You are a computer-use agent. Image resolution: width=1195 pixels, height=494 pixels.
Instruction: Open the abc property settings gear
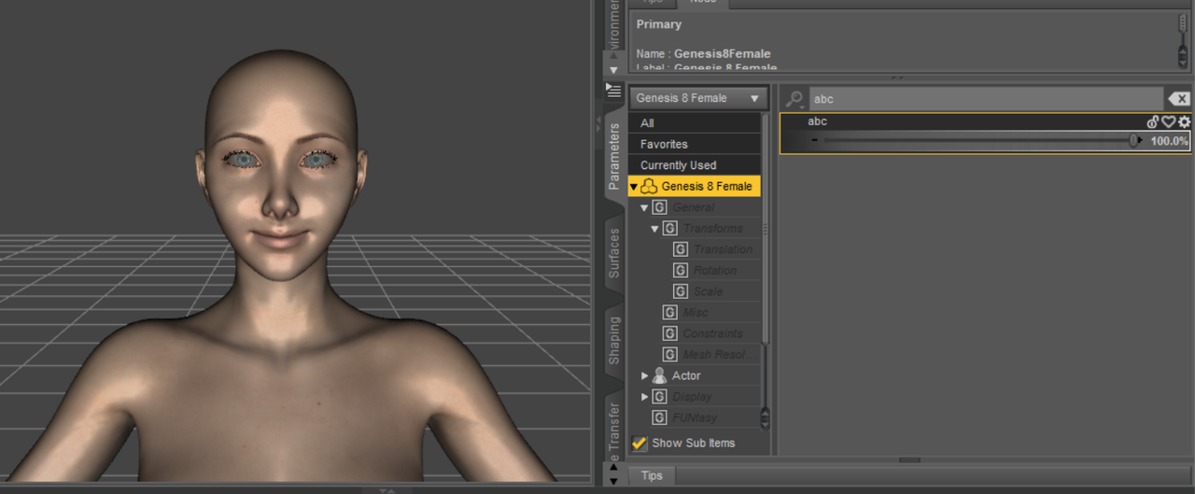(1184, 122)
